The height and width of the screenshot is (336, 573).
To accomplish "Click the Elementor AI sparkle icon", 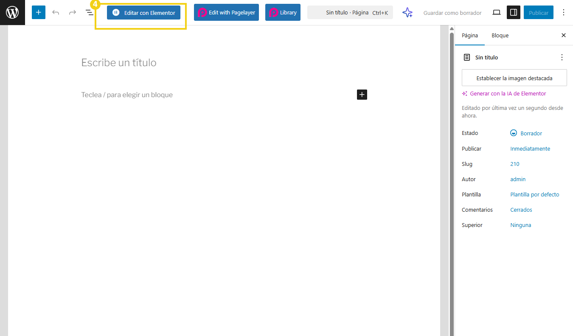I will (407, 13).
